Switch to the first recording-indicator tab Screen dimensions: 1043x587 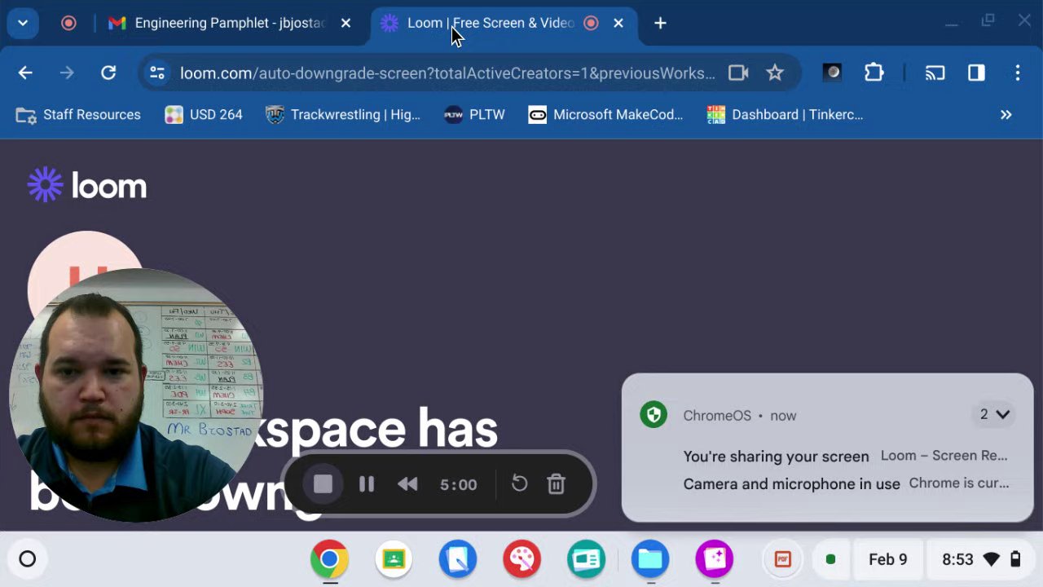pos(68,23)
